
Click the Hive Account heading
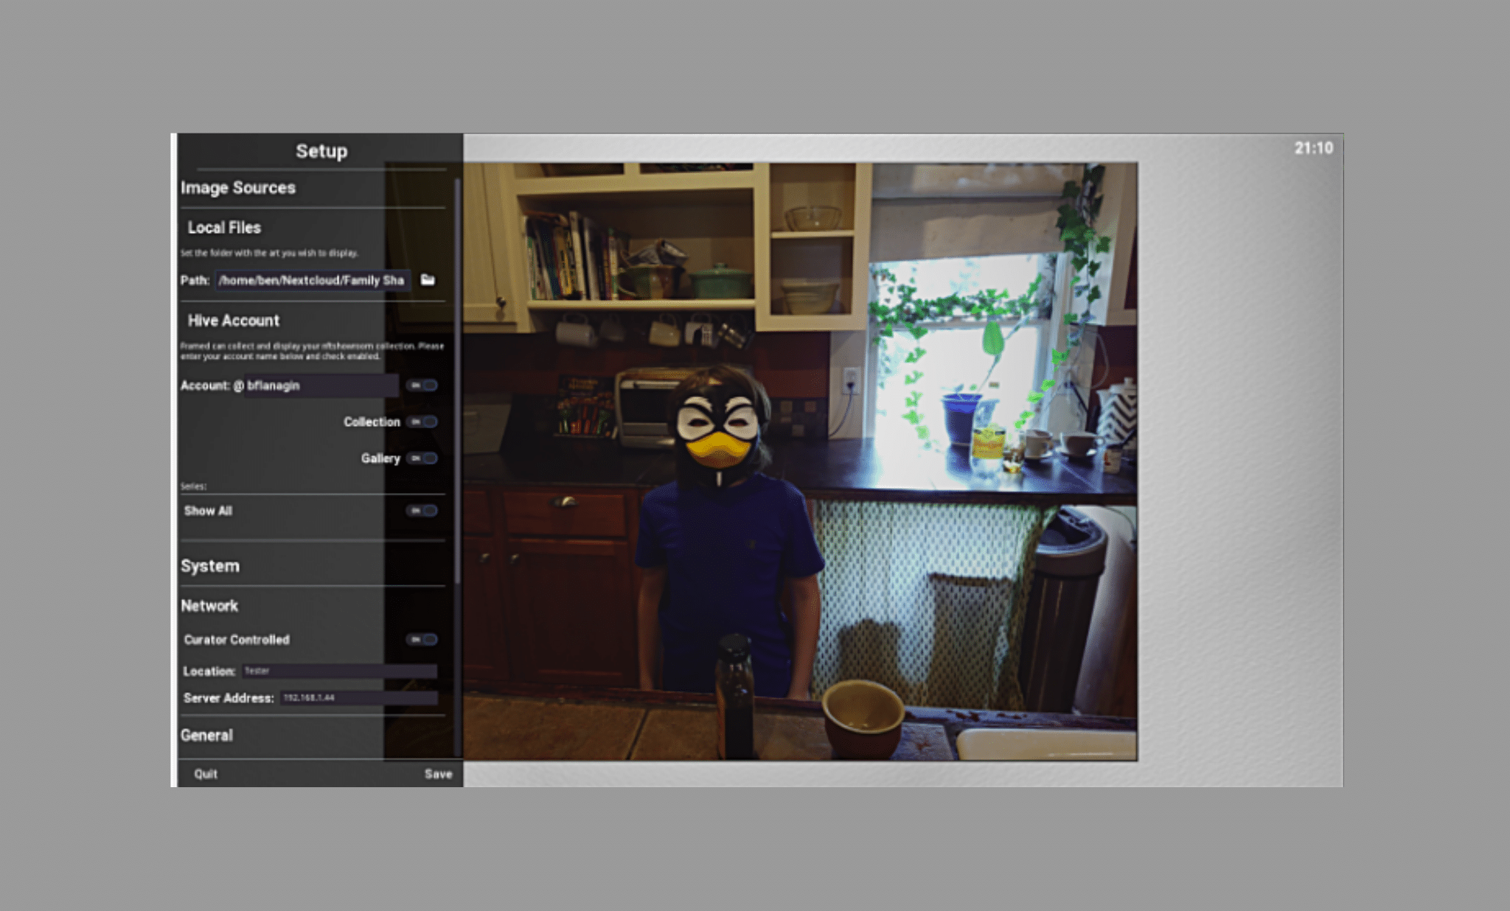(233, 321)
